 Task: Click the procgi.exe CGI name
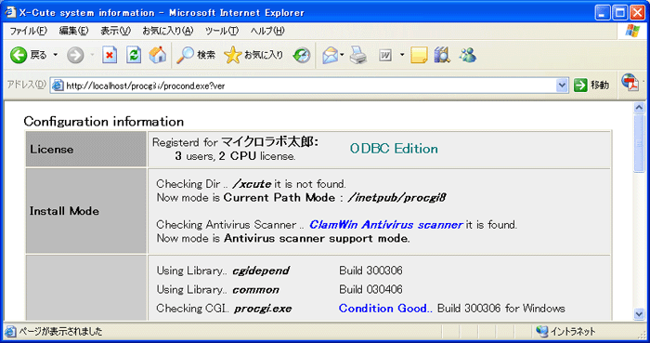tap(263, 309)
